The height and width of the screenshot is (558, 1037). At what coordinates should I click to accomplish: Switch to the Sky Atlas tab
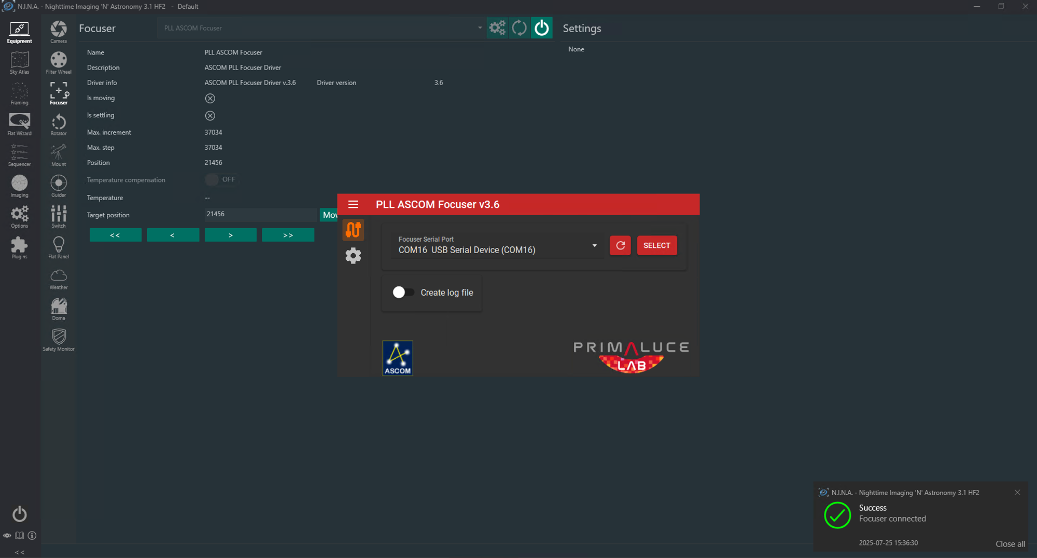19,63
